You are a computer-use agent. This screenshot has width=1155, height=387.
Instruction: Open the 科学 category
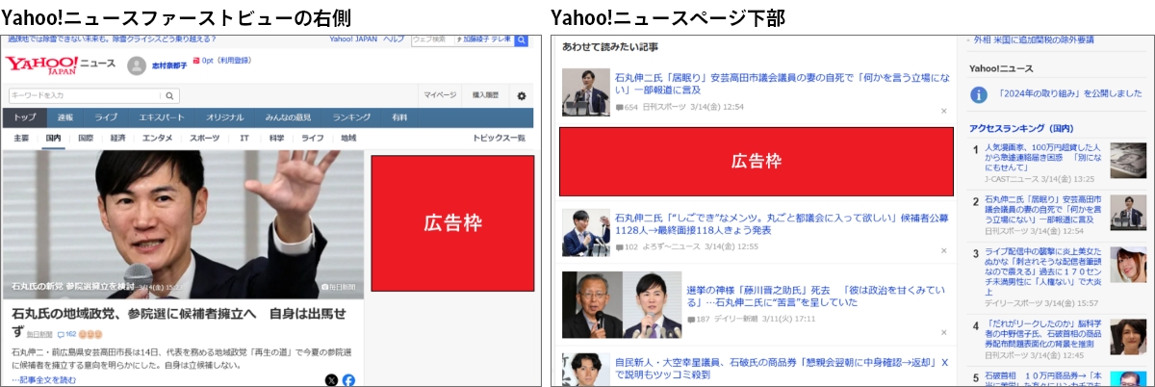coord(276,139)
